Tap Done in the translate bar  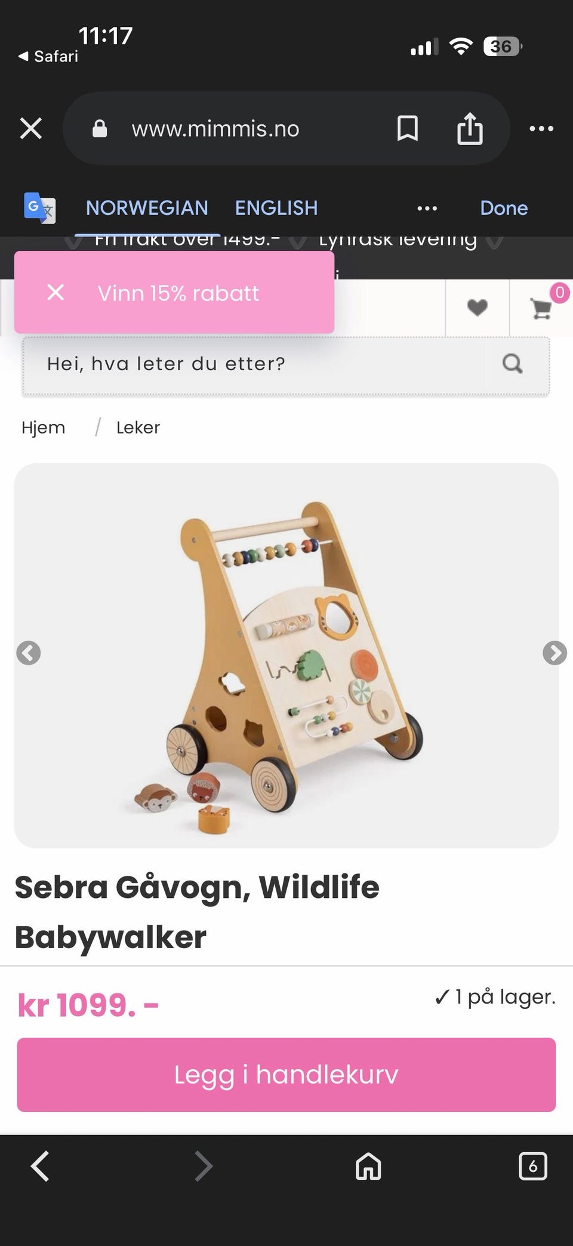click(504, 208)
